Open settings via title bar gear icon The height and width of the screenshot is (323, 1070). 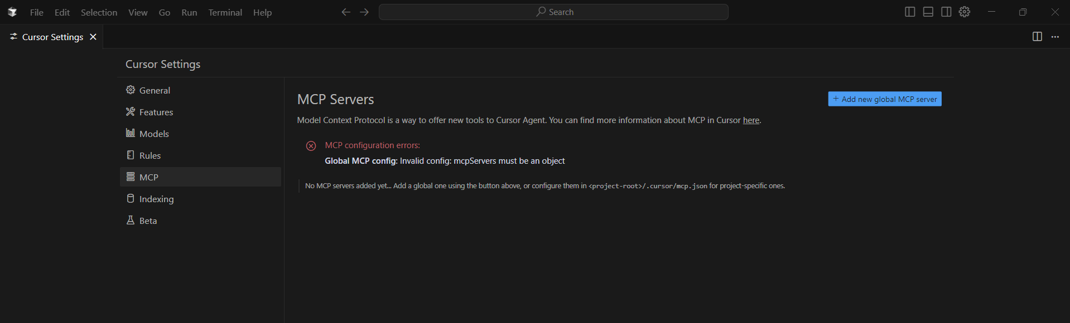point(965,12)
